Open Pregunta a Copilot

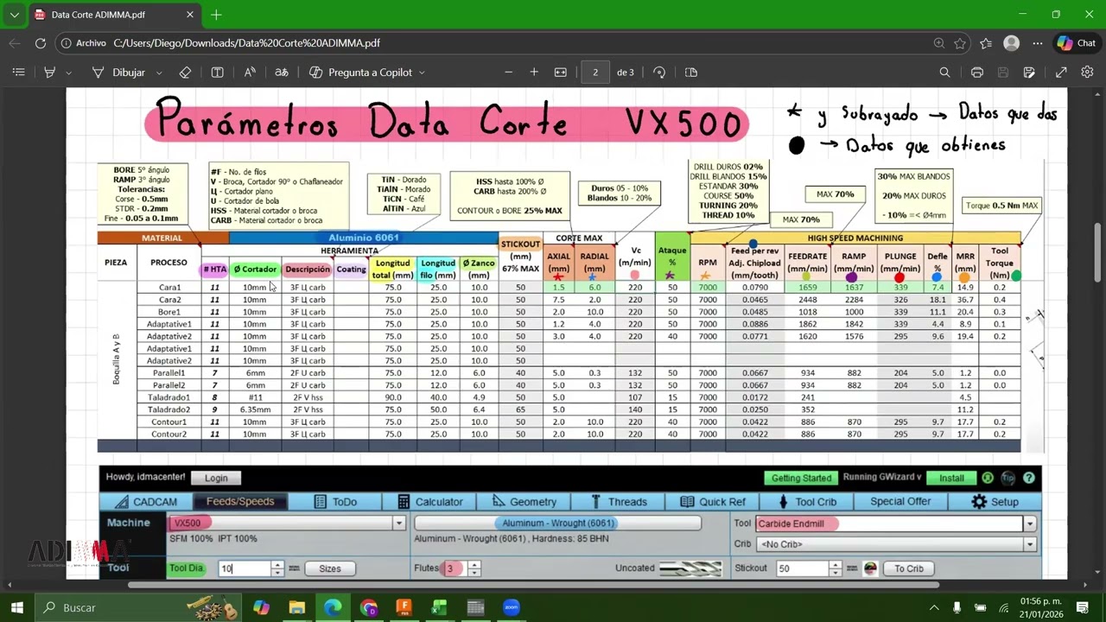click(x=367, y=73)
